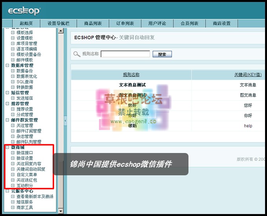Collapse the 微商城 tree group

coord(7,147)
